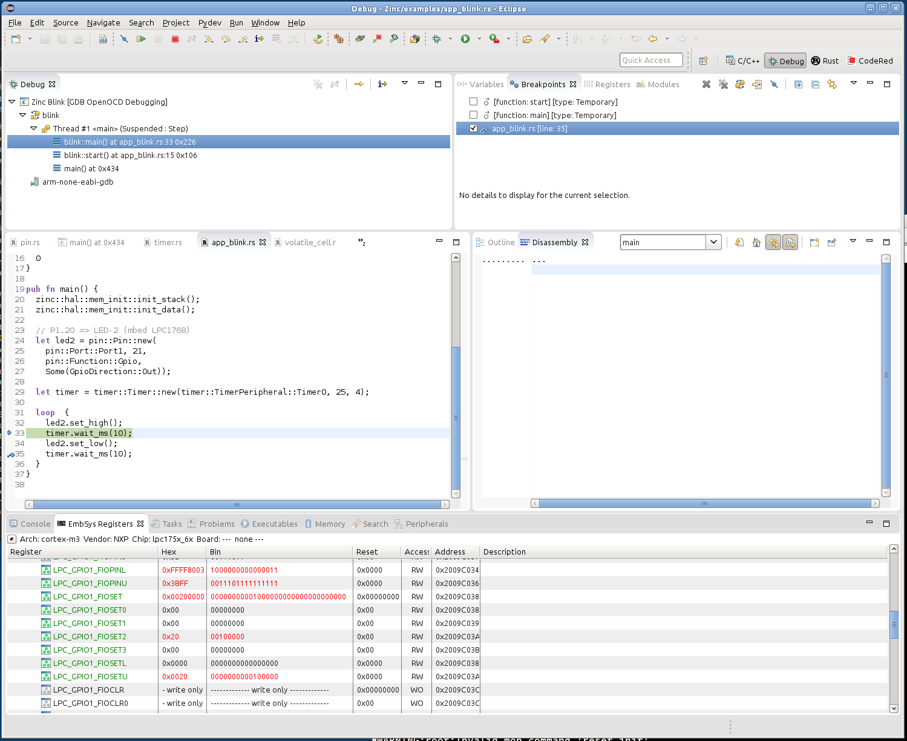Click Collapse All in Breakpoints view
This screenshot has width=907, height=741.
click(815, 84)
